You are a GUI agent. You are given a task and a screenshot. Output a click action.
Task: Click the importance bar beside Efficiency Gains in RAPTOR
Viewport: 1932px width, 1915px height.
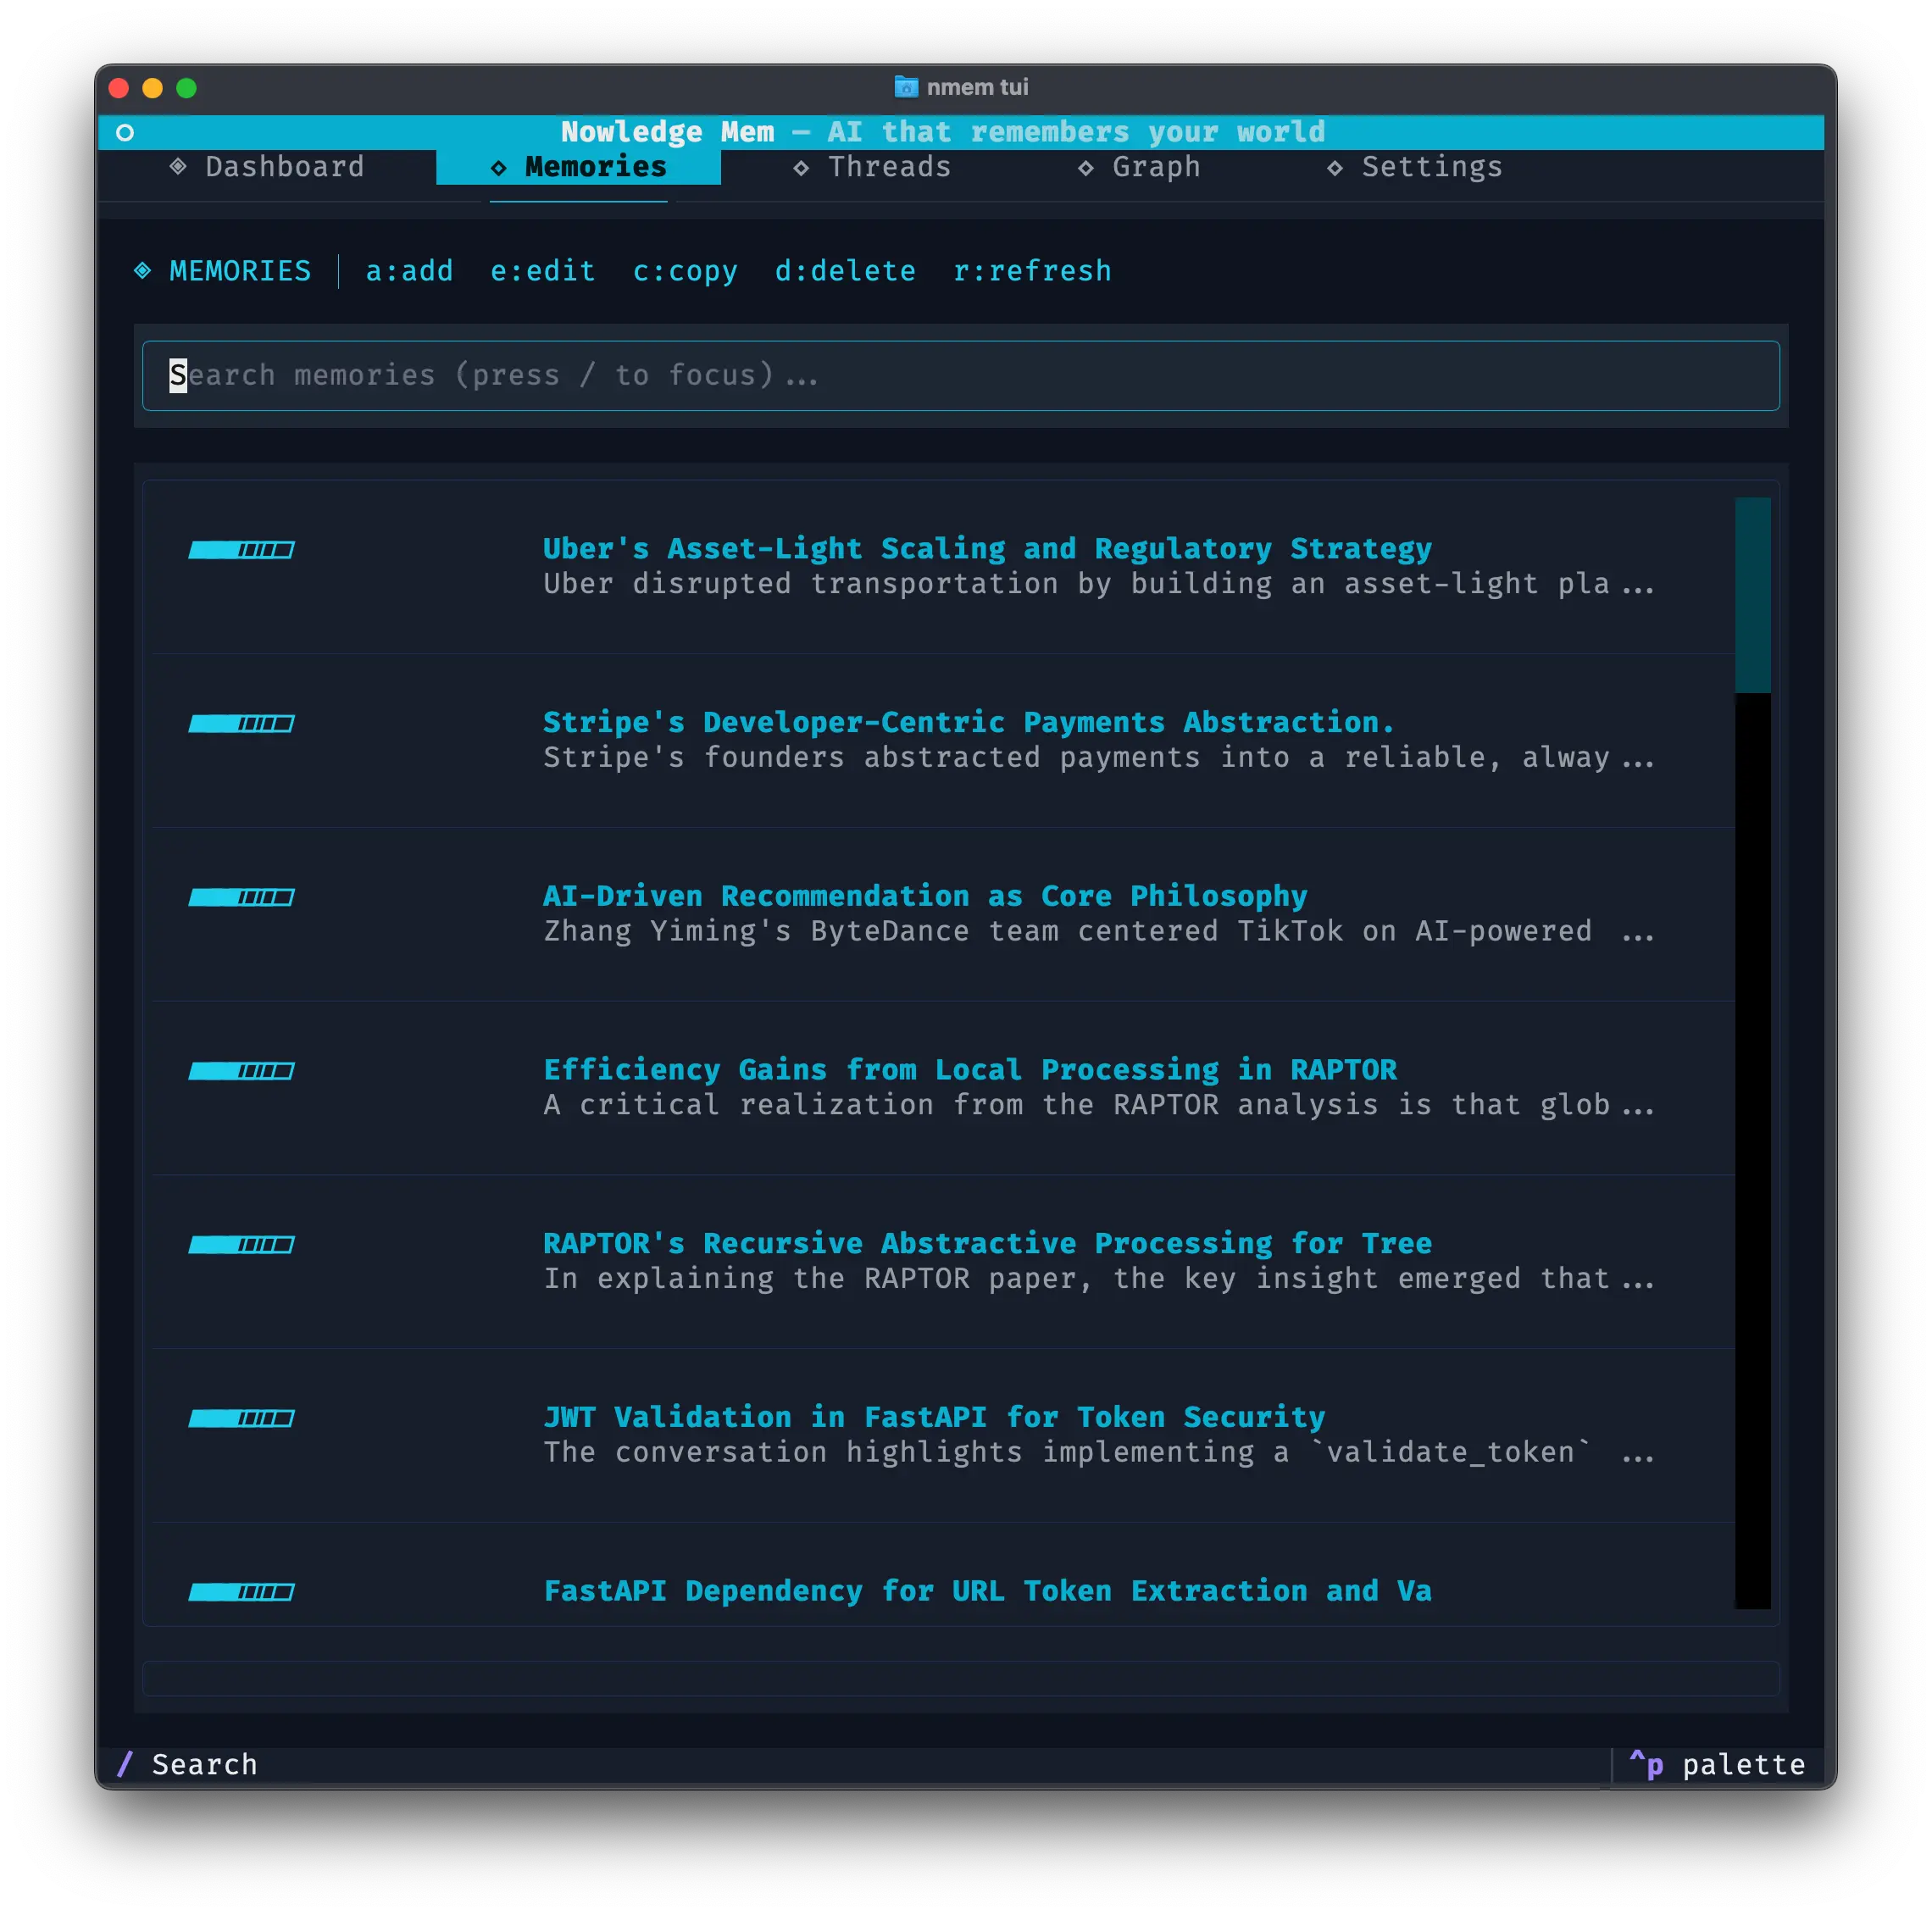(x=241, y=1072)
